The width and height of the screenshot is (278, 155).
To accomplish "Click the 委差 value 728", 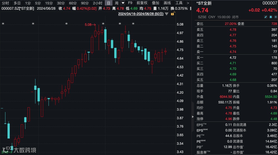I will point(274,24).
